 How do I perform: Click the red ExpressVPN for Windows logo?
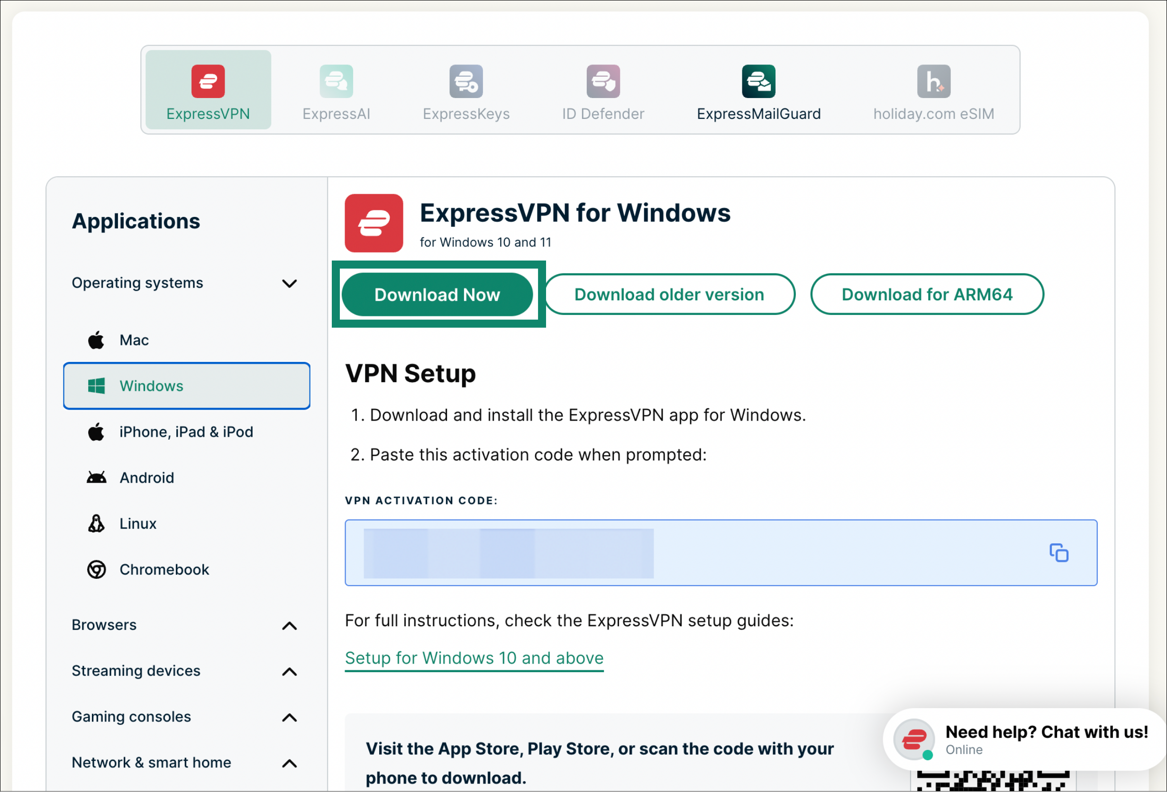pyautogui.click(x=374, y=224)
